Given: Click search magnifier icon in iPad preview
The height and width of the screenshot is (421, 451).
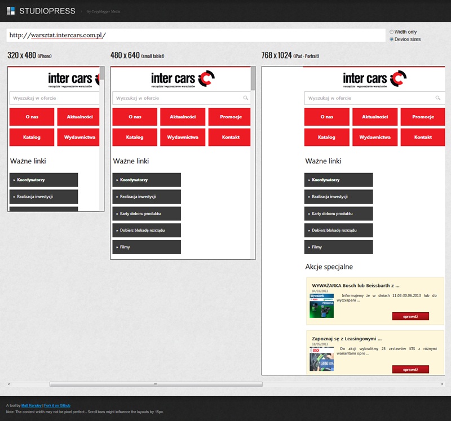Looking at the screenshot, I should [x=438, y=98].
